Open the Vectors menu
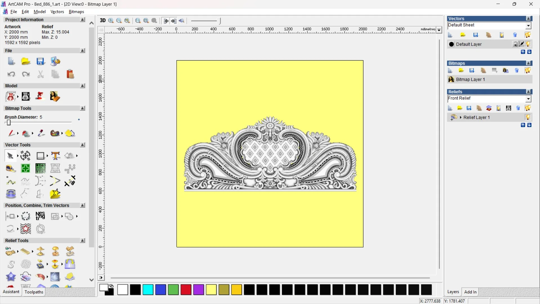540x304 pixels. tap(57, 12)
